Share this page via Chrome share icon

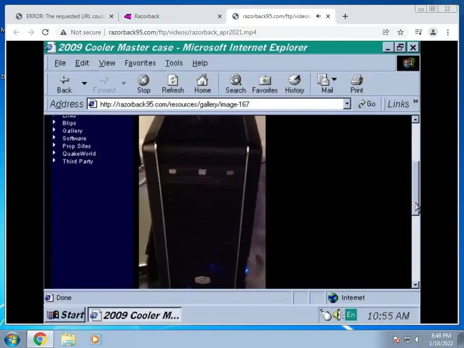click(x=386, y=32)
